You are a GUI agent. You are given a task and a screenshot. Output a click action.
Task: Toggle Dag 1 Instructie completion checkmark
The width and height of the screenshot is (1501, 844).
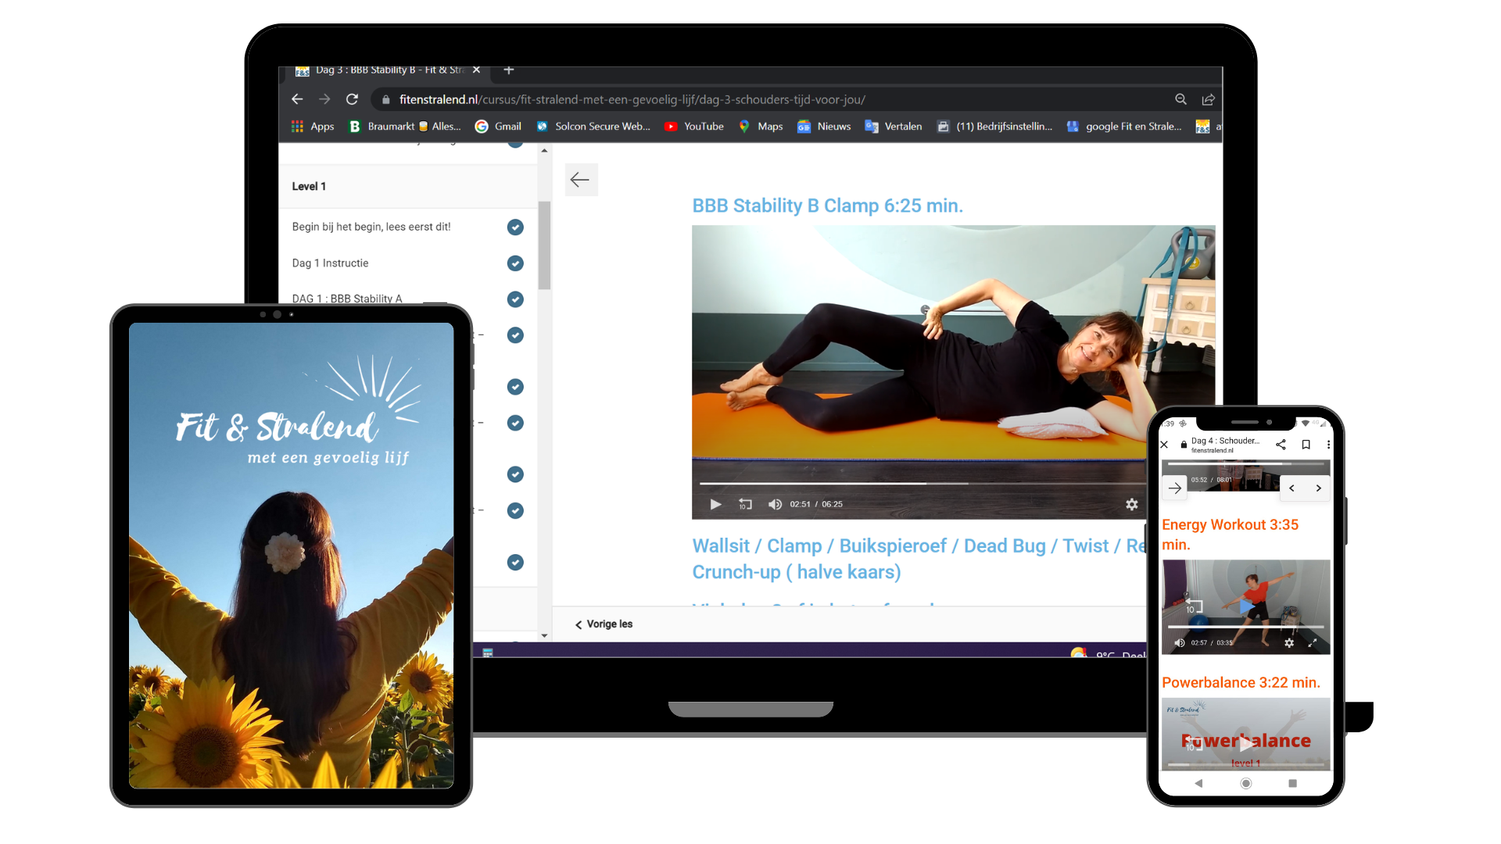click(515, 263)
